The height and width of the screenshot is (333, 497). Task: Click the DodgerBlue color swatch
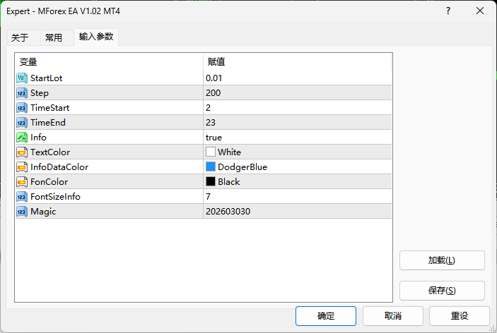tap(211, 166)
